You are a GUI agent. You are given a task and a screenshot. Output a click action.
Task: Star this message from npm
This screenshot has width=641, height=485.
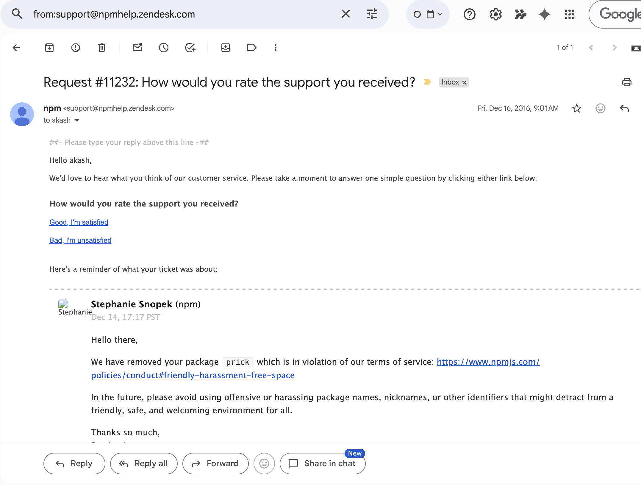[x=577, y=108]
